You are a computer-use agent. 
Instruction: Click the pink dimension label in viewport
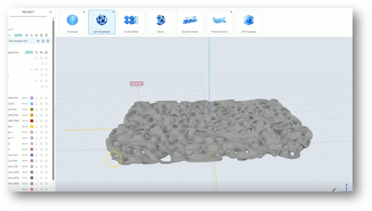137,83
